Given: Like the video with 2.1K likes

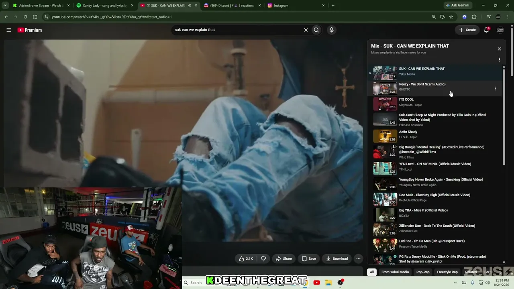Looking at the screenshot, I should click(x=245, y=258).
